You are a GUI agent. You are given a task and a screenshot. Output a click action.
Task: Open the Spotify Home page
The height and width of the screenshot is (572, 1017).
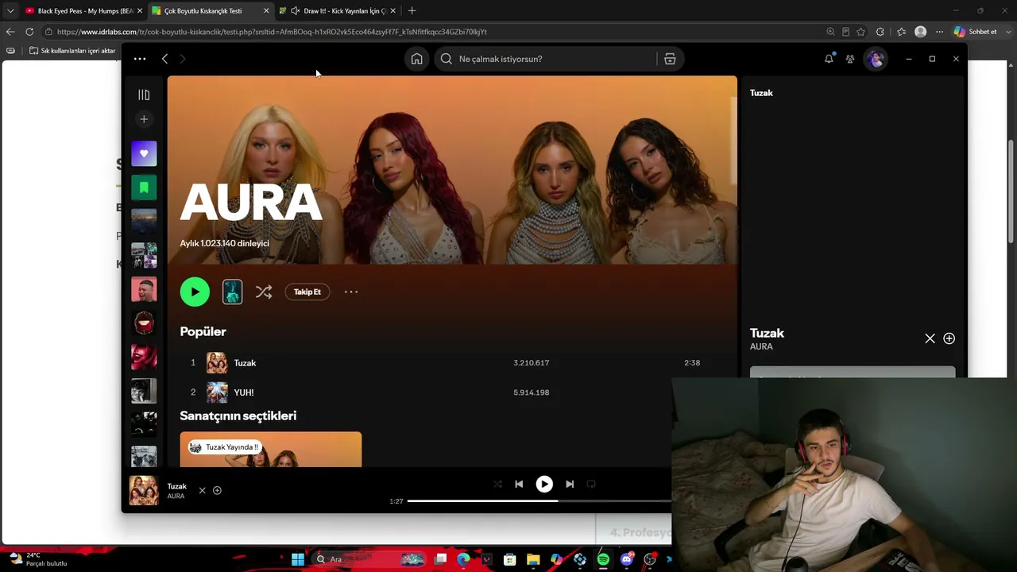tap(416, 59)
